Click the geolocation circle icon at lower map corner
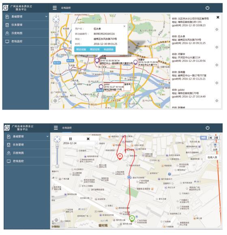 (56, 220)
